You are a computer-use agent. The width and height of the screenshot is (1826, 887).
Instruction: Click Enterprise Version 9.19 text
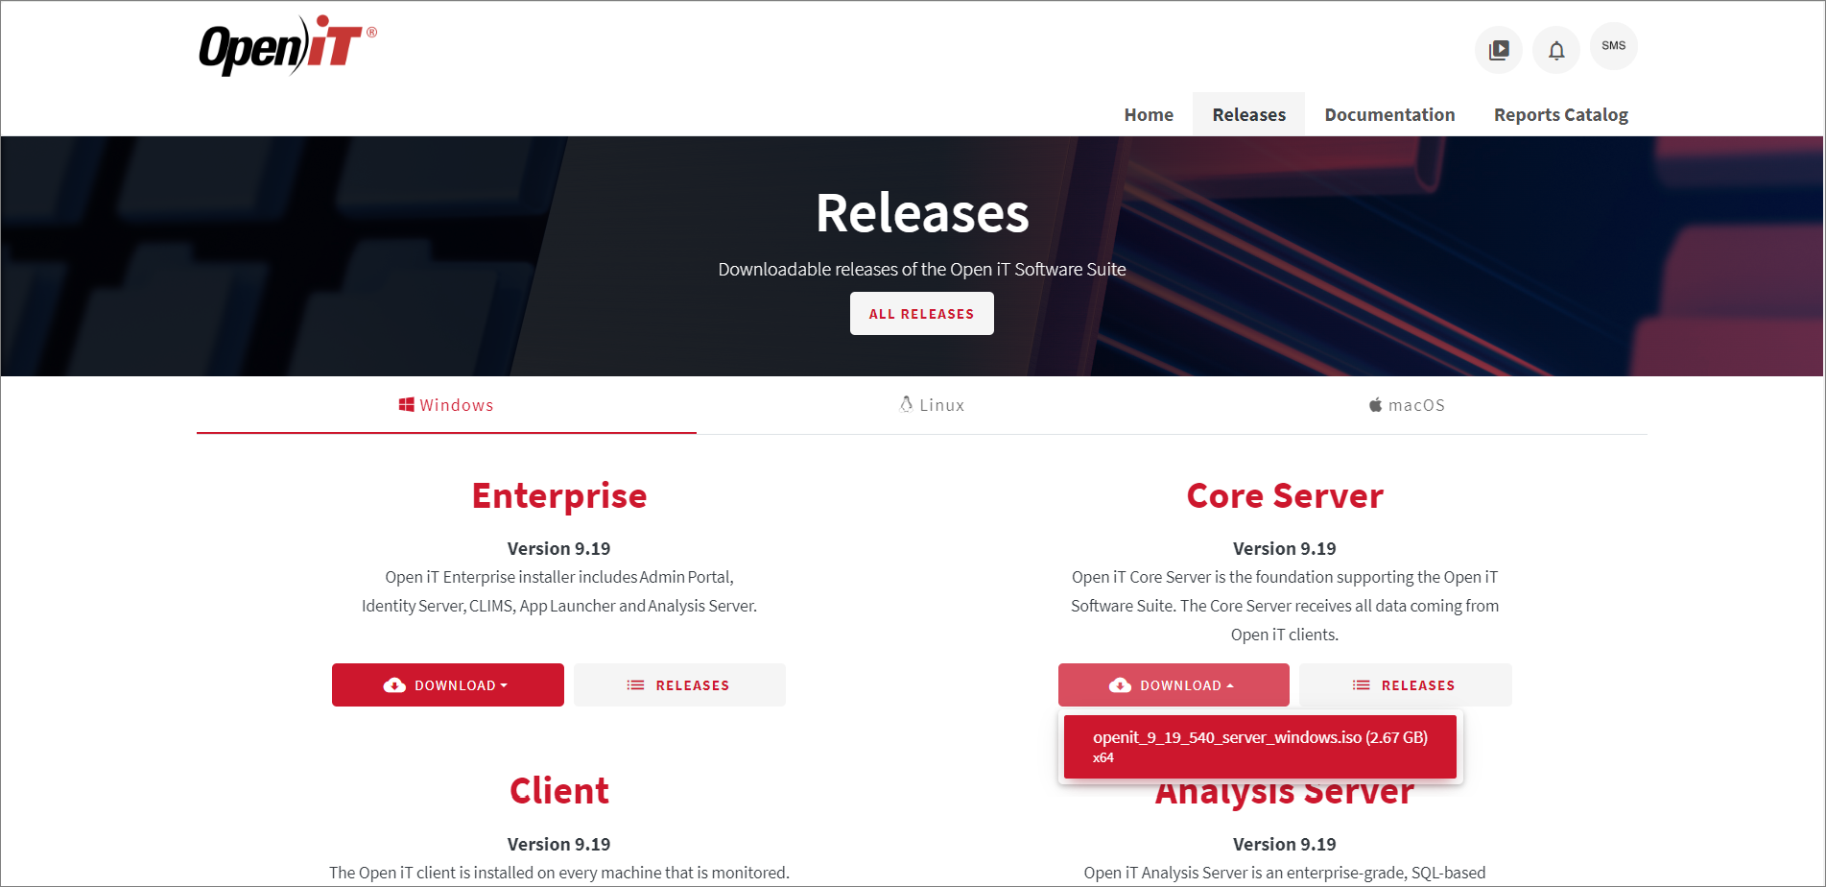559,548
